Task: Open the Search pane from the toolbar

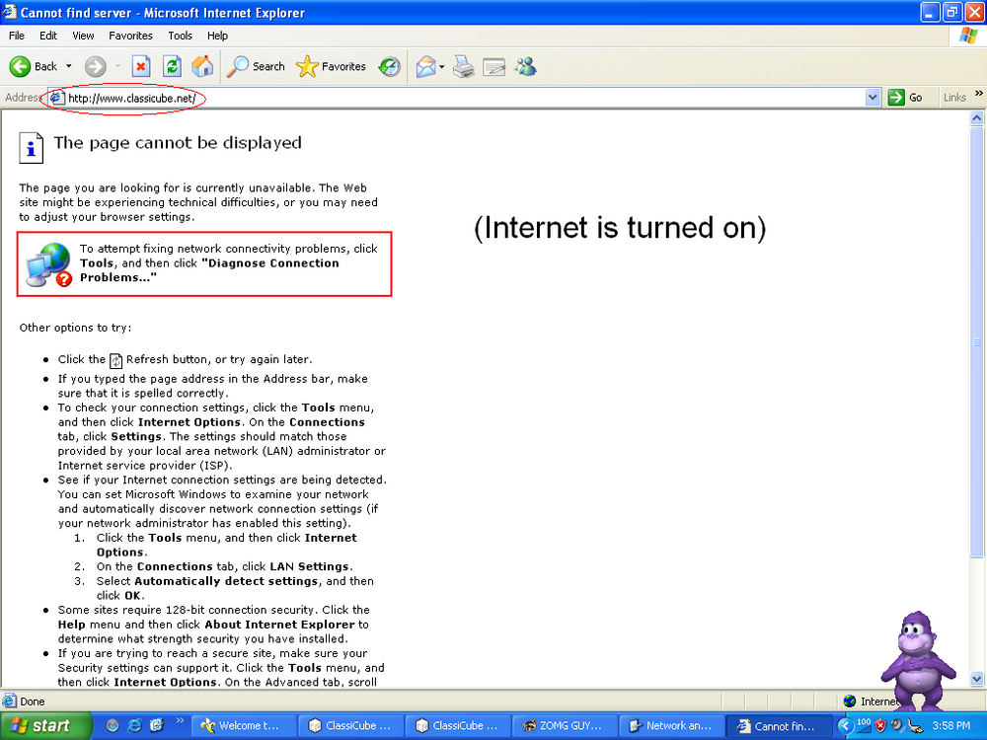Action: (256, 66)
